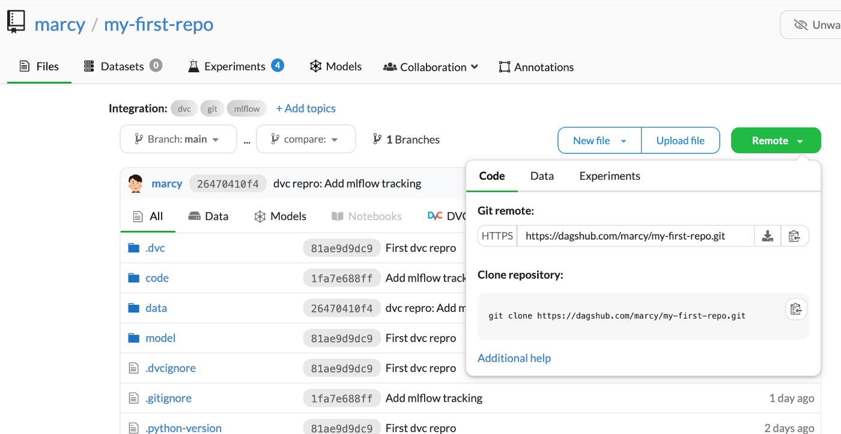Click the code folder icon
Screen dimensions: 841x434
click(x=134, y=278)
